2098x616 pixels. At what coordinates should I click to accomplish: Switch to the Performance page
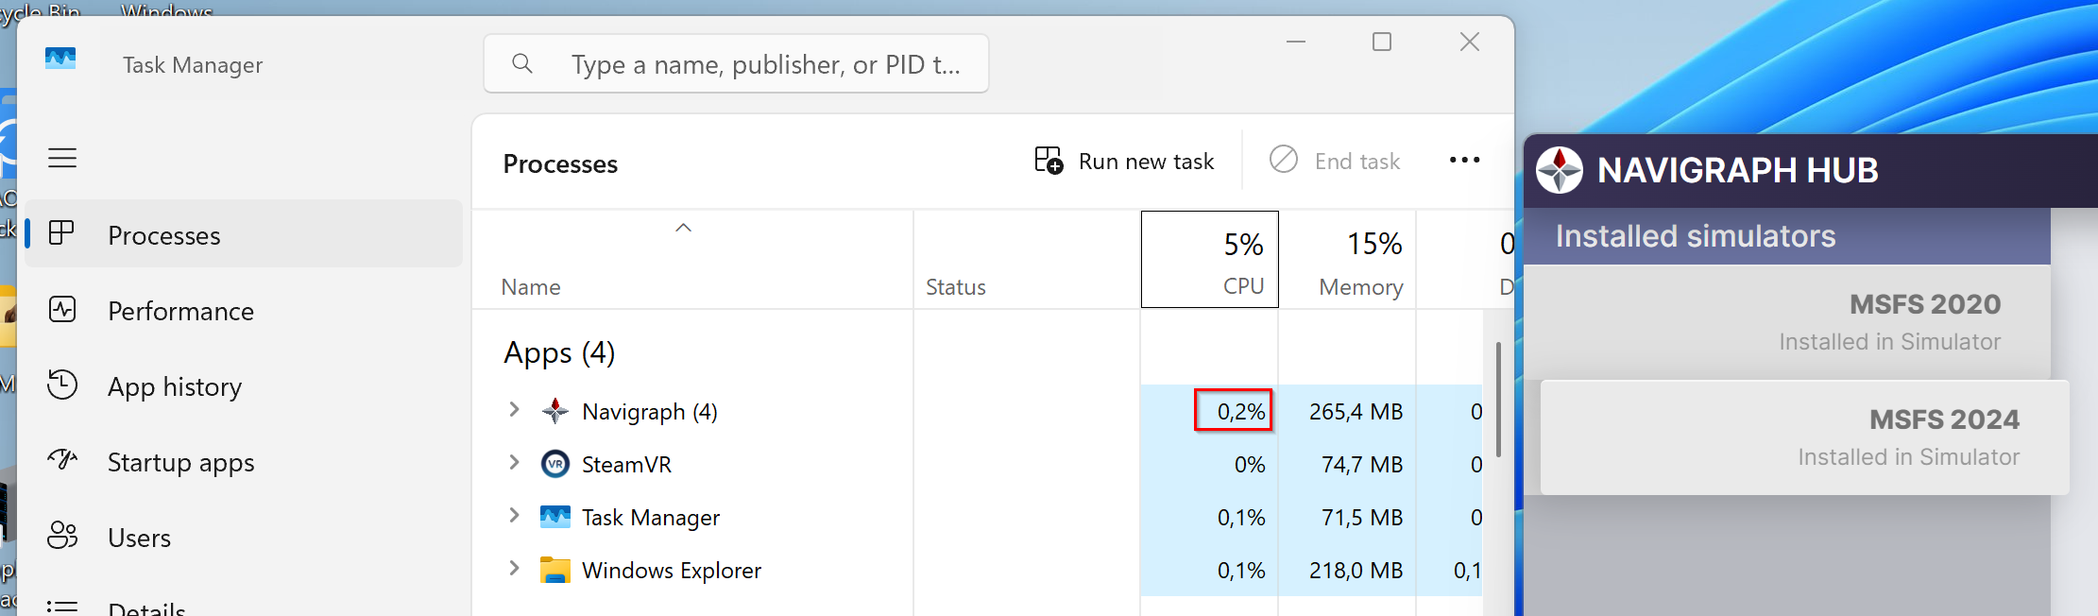[244, 310]
